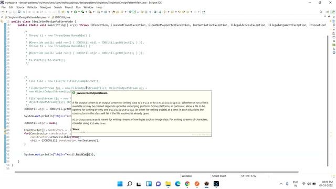The height and width of the screenshot is (189, 336).
Task: Click the warning marker on line 44
Action: tap(5, 130)
